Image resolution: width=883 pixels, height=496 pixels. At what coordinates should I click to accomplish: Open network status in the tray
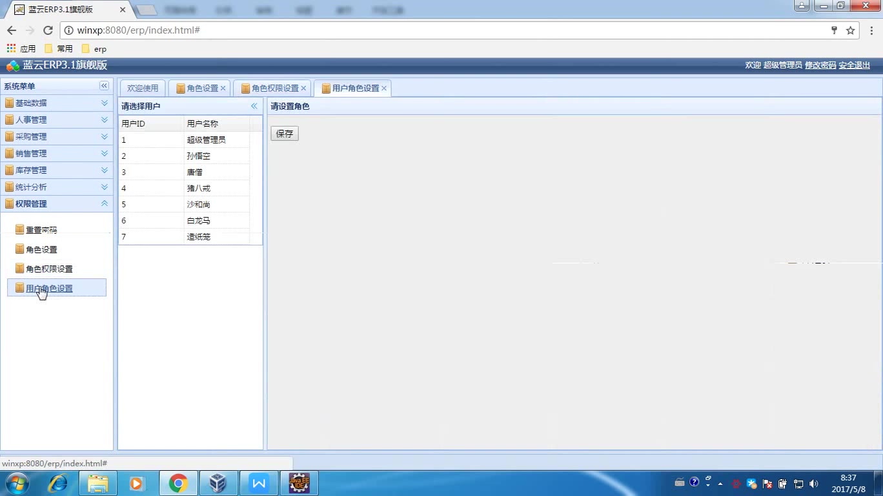(x=798, y=483)
